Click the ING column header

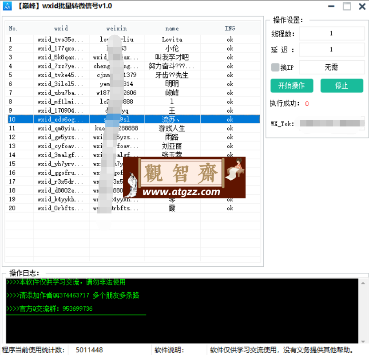click(230, 28)
